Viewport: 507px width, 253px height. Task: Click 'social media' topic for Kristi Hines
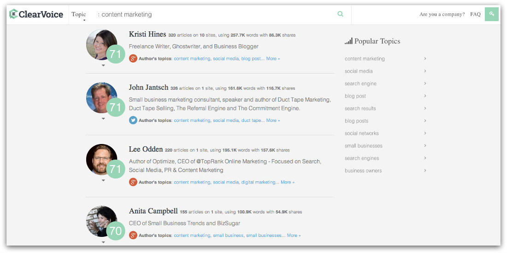pos(226,59)
